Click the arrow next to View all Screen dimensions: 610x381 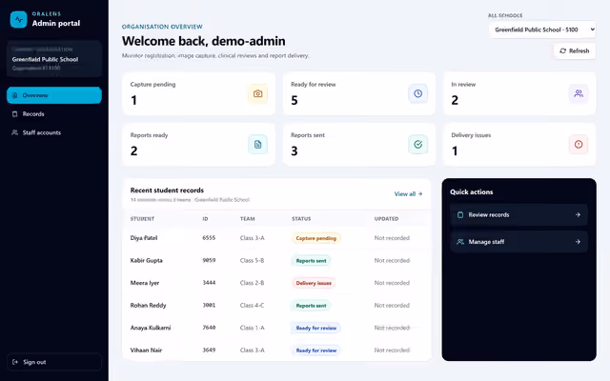(420, 193)
